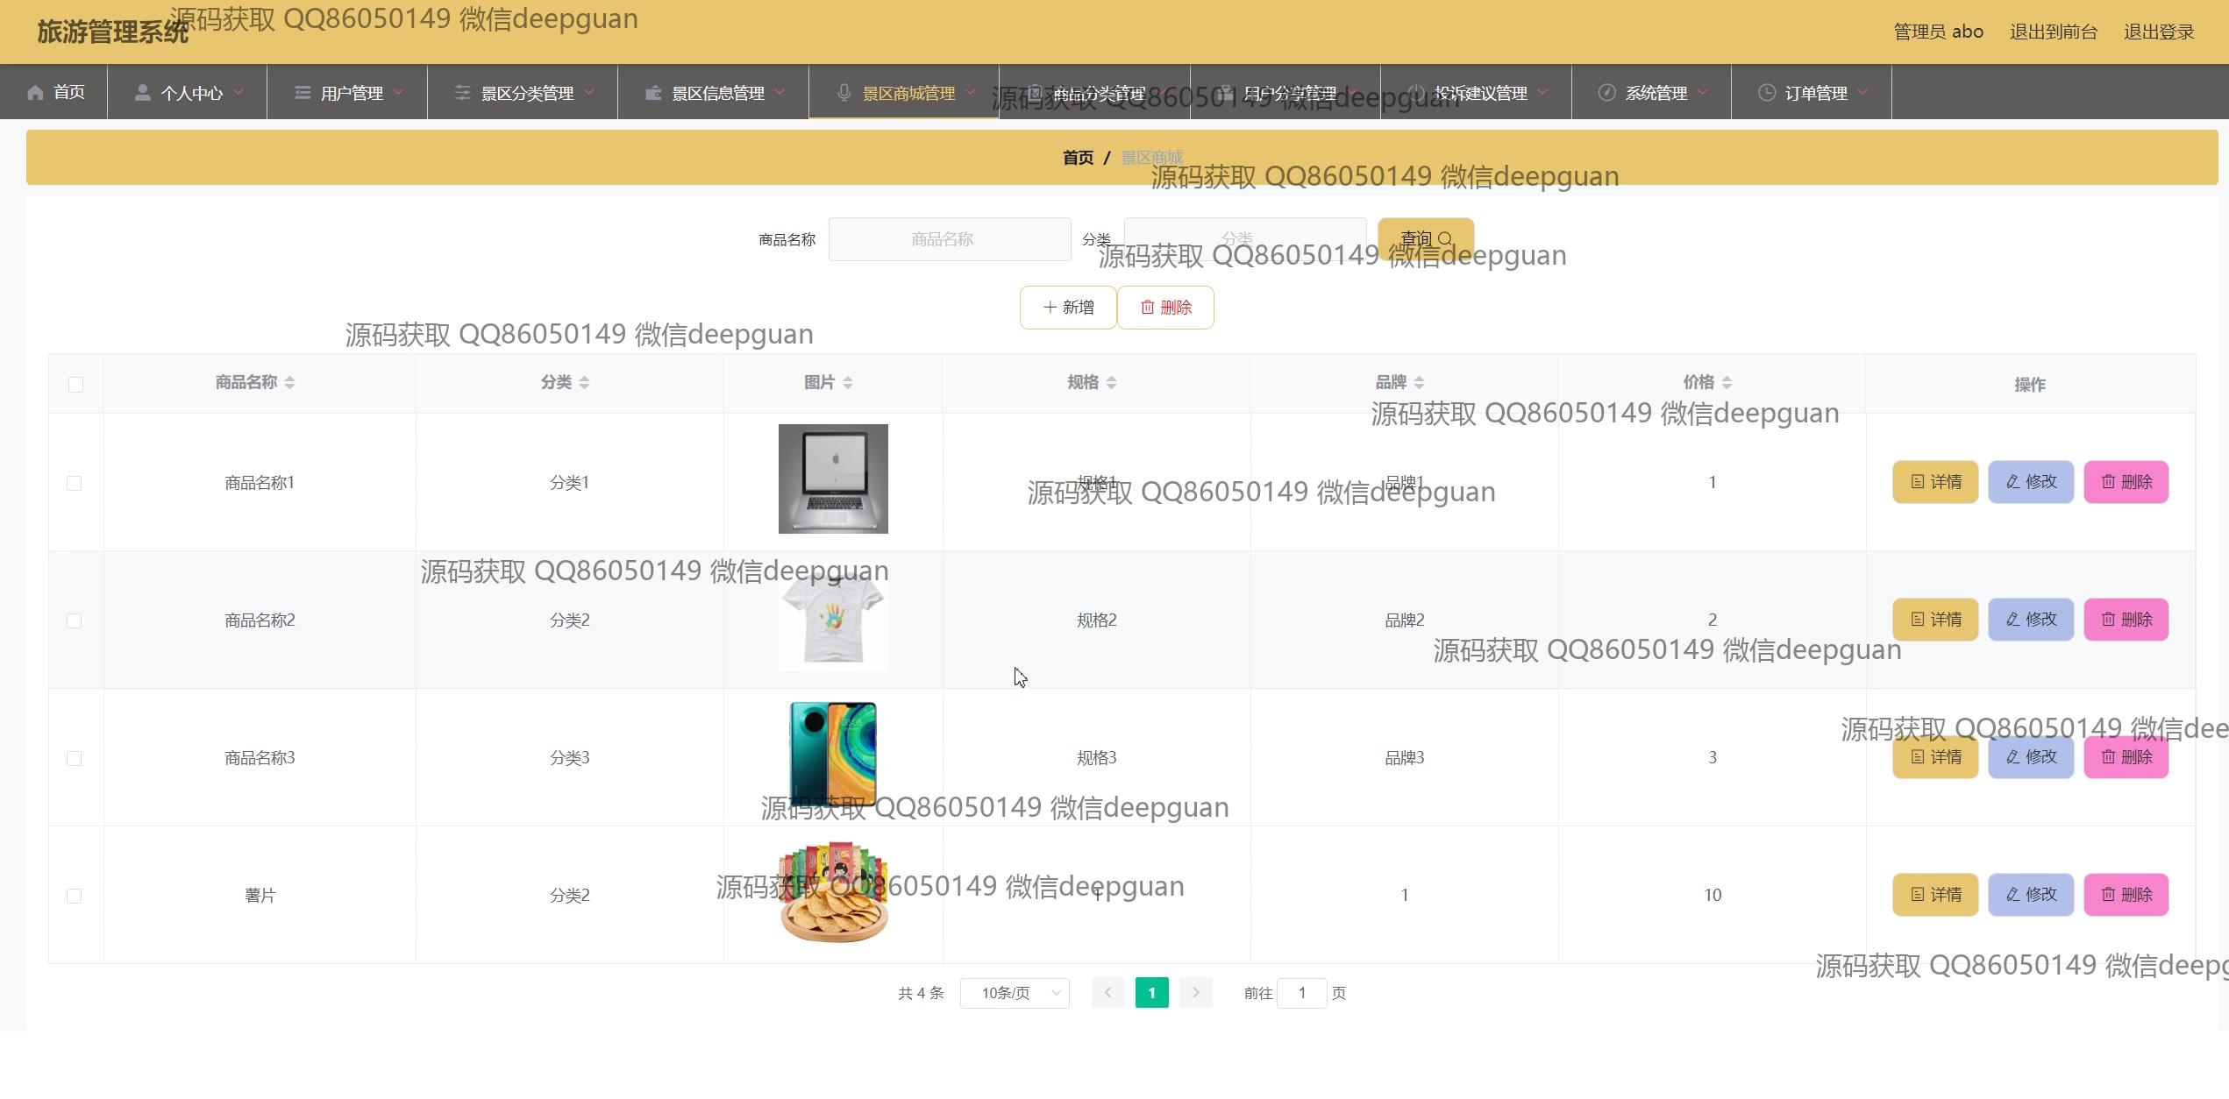Expand the 系统管理 menu dropdown
Viewport: 2229px width, 1099px height.
[x=1655, y=93]
